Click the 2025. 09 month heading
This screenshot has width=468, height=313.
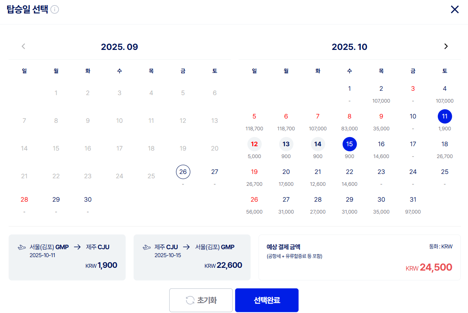[x=119, y=47]
